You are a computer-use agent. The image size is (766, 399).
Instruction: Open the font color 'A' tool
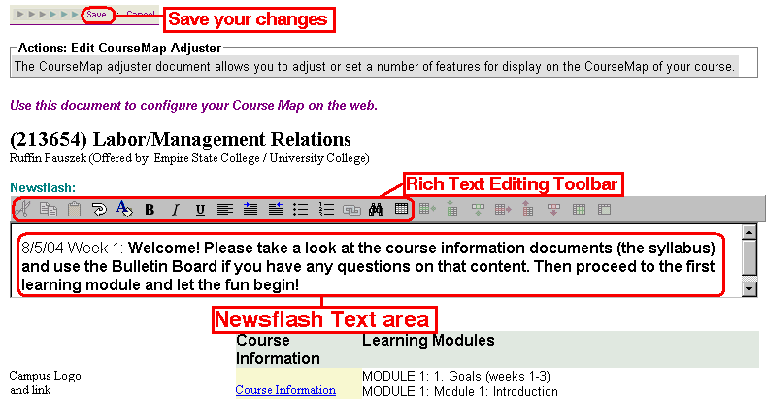(x=124, y=209)
